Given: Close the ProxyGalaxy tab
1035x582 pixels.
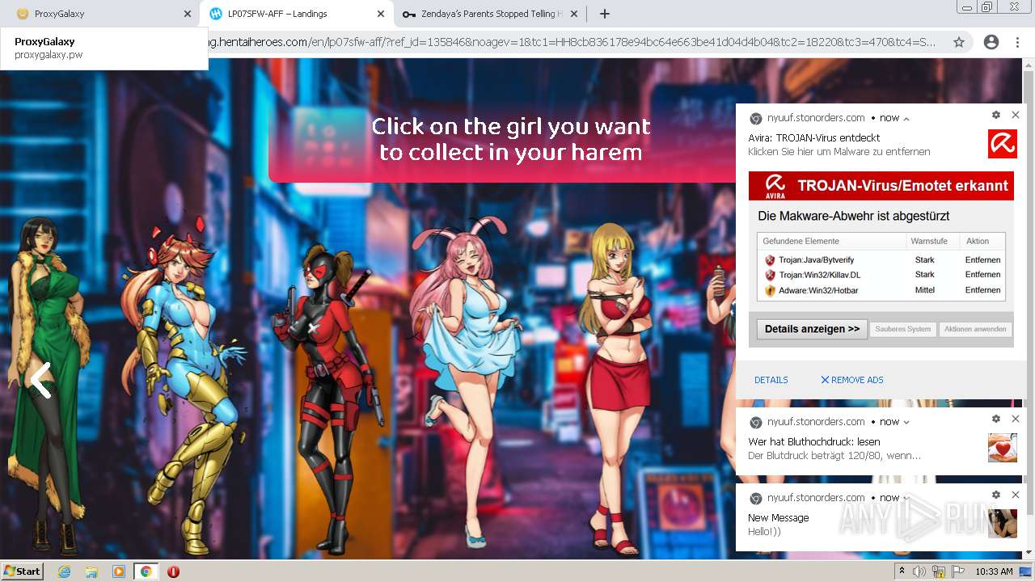Looking at the screenshot, I should click(188, 14).
